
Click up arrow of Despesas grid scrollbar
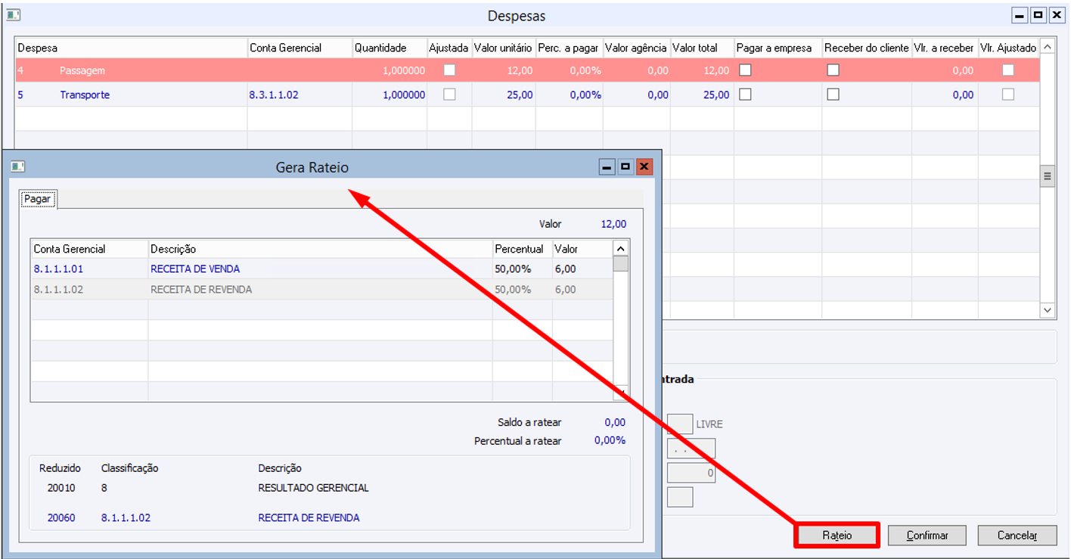click(x=1048, y=47)
